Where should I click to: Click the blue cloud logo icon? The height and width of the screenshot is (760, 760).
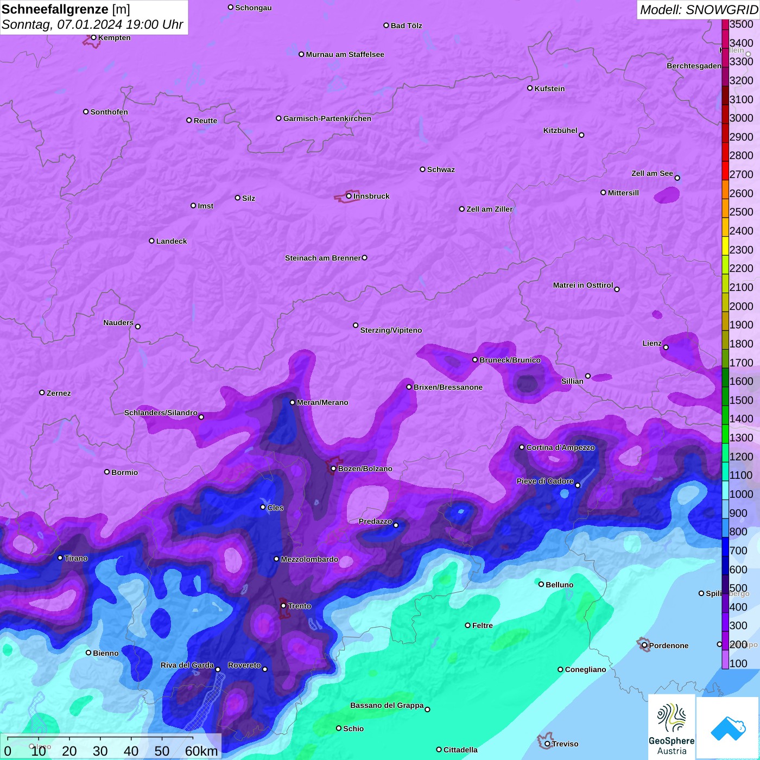[728, 729]
